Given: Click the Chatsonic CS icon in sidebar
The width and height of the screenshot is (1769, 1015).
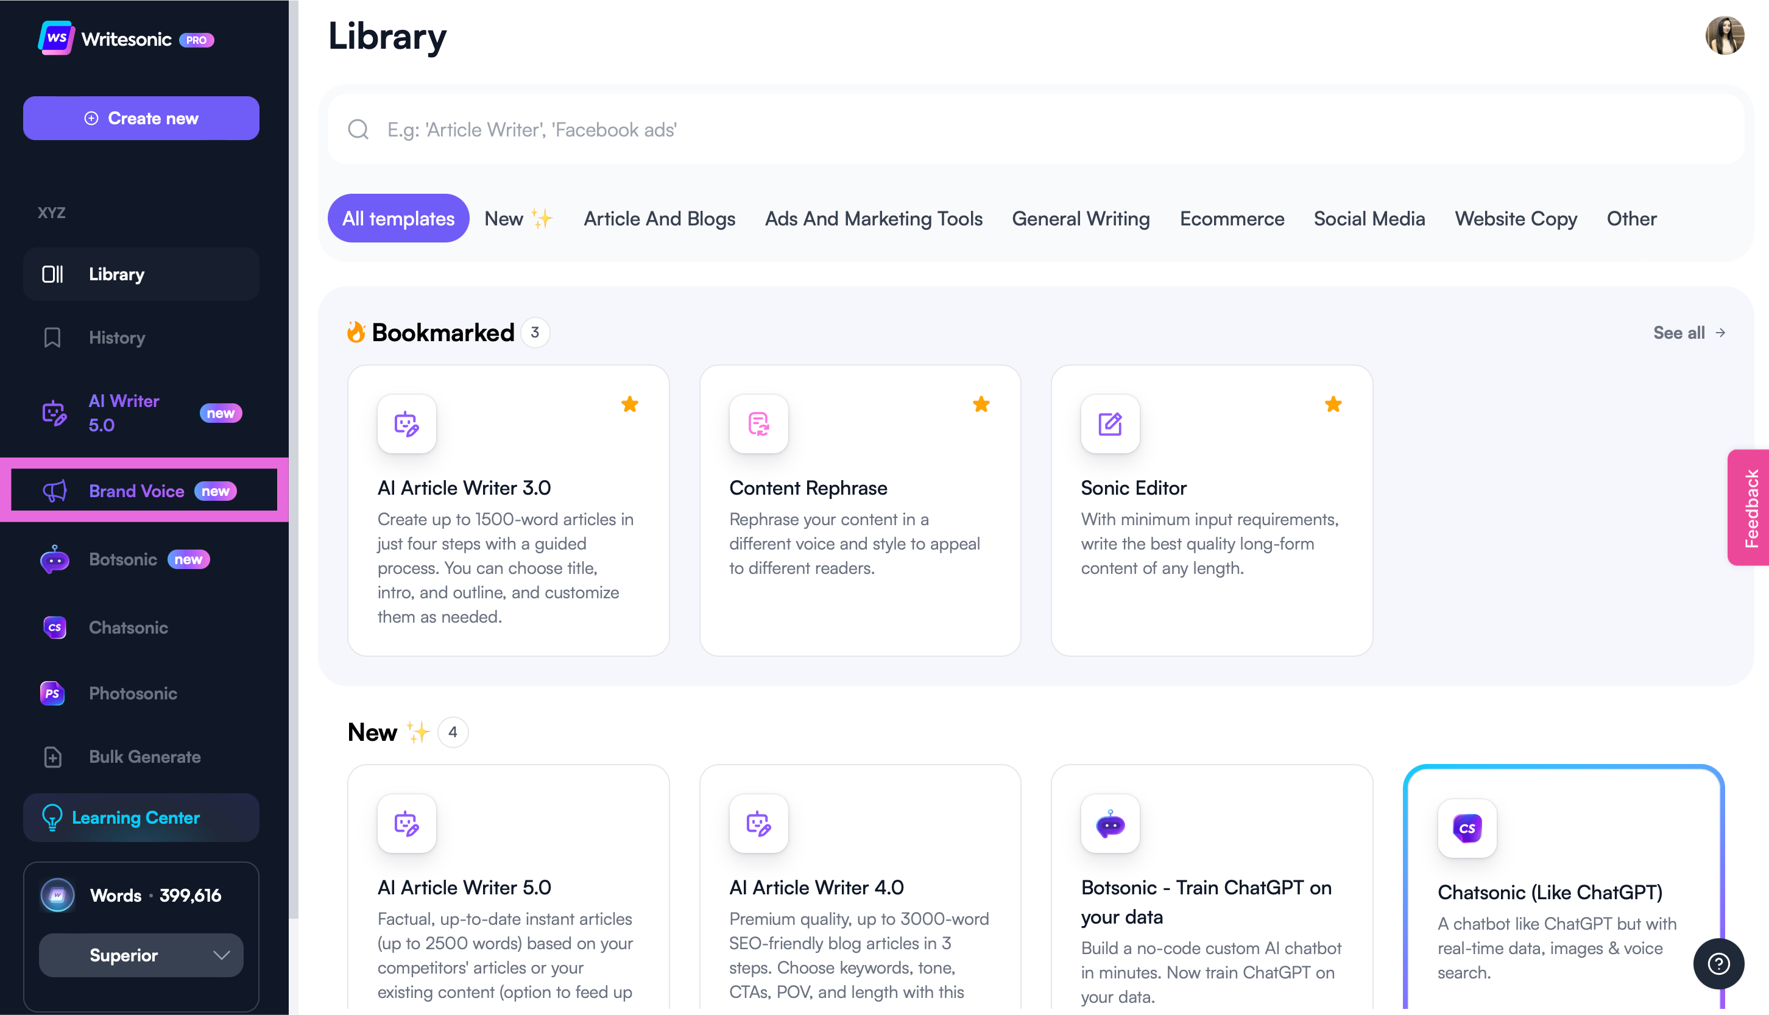Looking at the screenshot, I should [x=54, y=628].
